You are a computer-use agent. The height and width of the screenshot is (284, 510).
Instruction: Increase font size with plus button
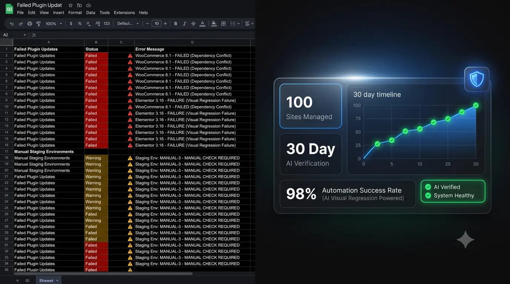click(x=165, y=24)
